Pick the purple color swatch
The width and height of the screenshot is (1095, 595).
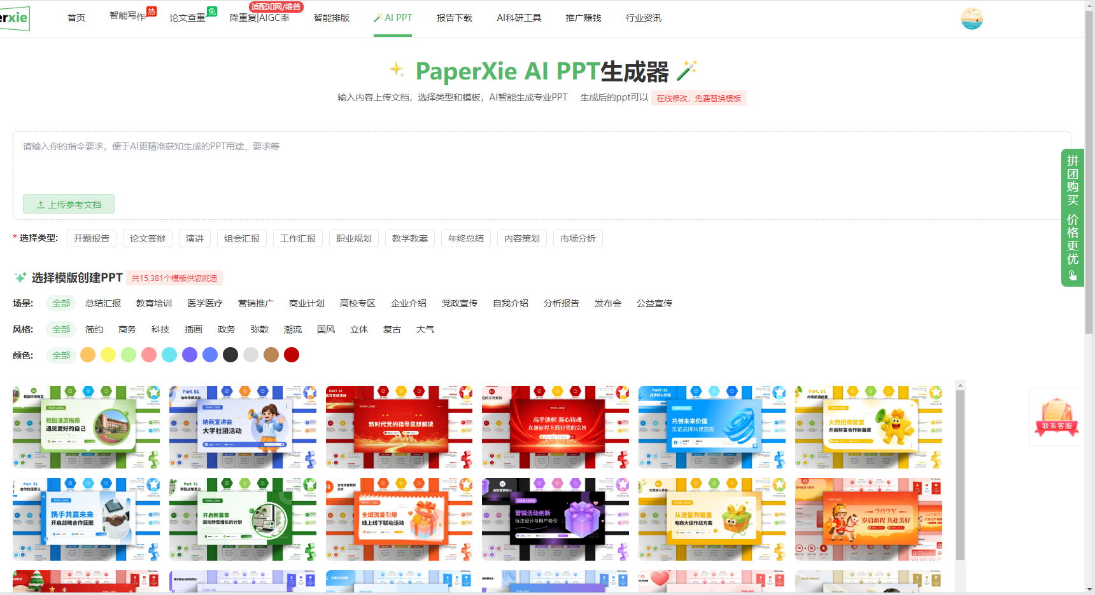point(190,355)
